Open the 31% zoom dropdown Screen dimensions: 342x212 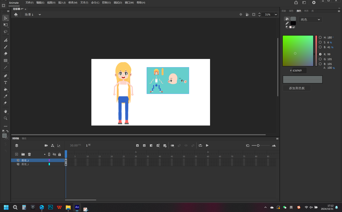(276, 14)
